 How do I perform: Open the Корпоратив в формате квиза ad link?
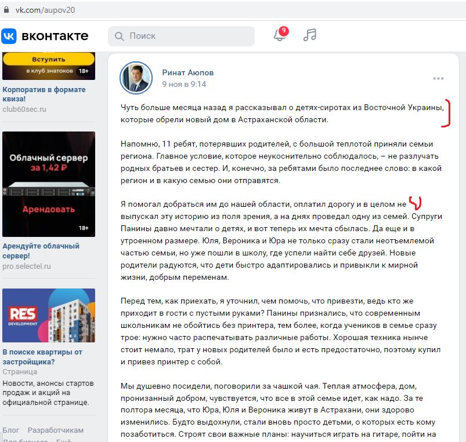coord(44,94)
